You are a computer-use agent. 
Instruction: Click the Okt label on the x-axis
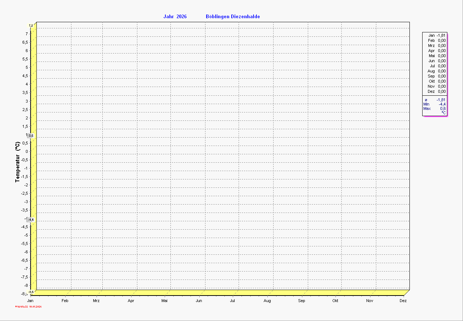[x=335, y=301]
